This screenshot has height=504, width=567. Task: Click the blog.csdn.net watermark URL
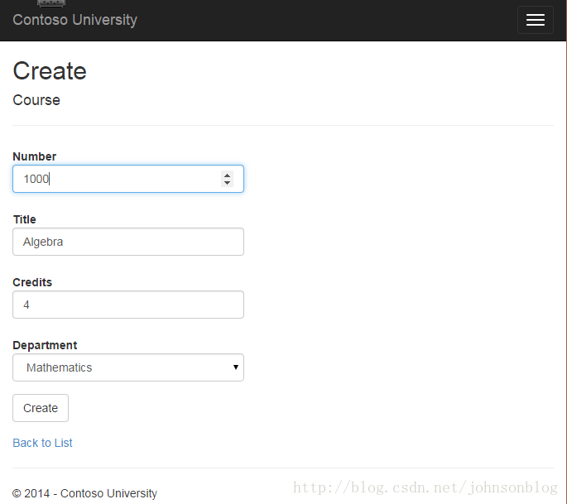pyautogui.click(x=425, y=487)
